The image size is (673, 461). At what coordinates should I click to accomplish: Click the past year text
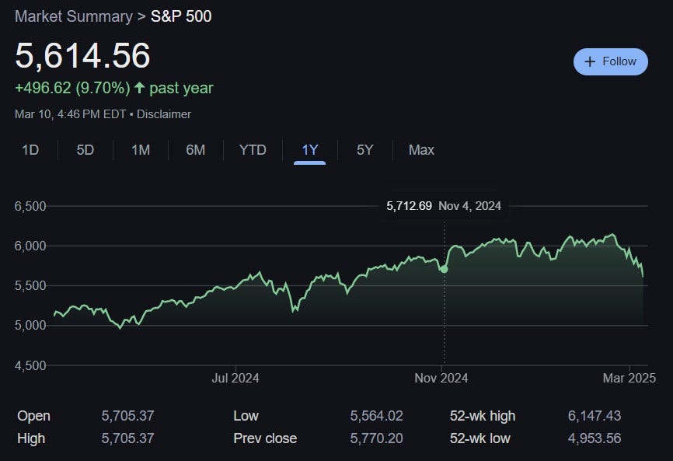pyautogui.click(x=181, y=88)
